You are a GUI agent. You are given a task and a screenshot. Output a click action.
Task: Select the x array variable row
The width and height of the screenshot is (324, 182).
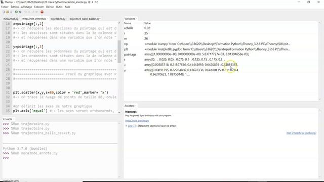221,65
